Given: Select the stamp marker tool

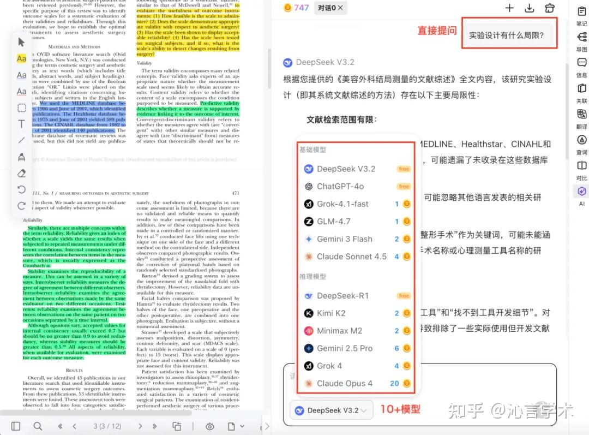Looking at the screenshot, I should pos(21,157).
